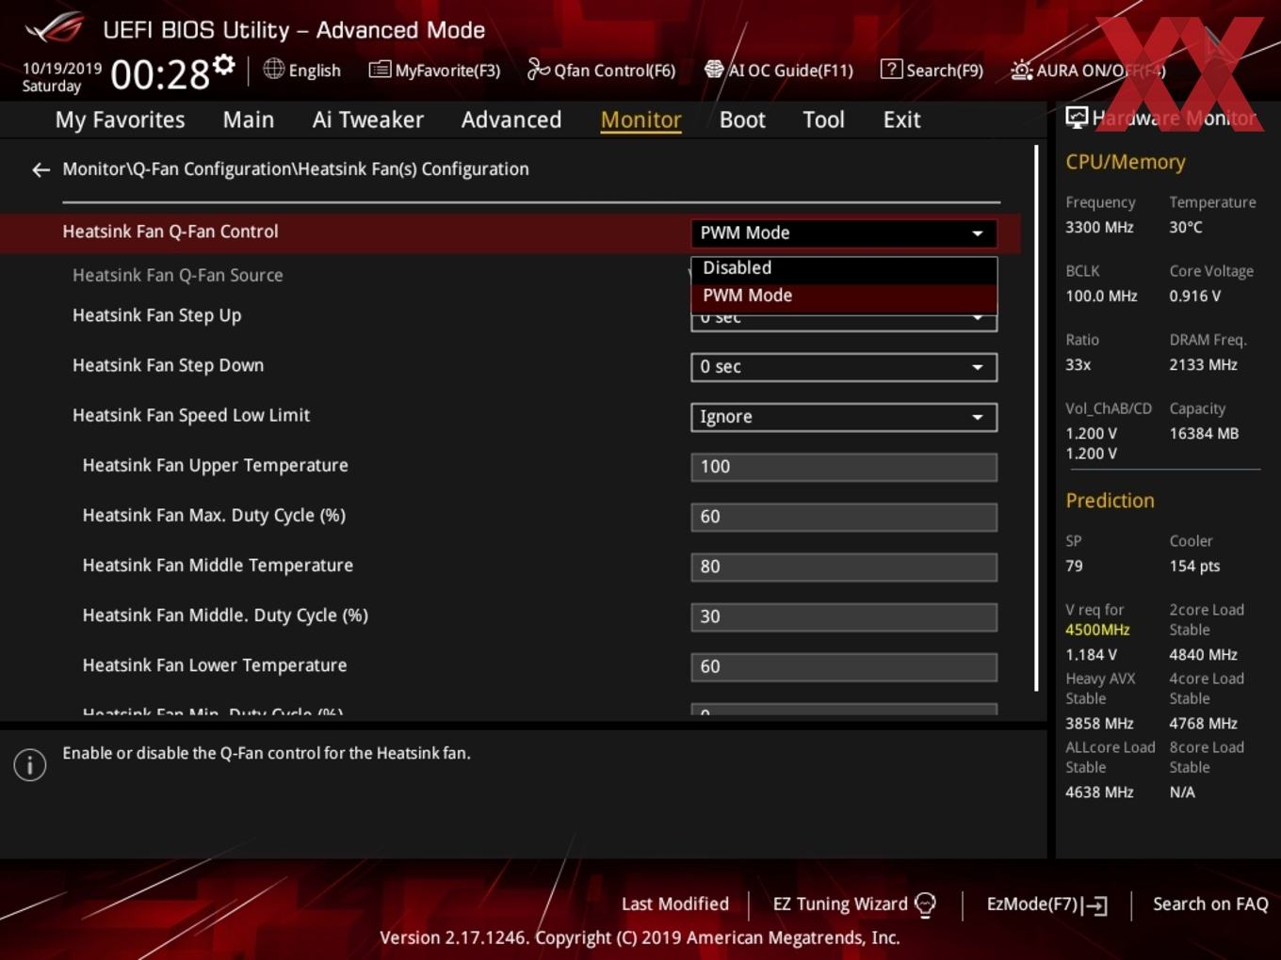Select Disabled in the open list
This screenshot has height=960, width=1281.
click(x=844, y=268)
